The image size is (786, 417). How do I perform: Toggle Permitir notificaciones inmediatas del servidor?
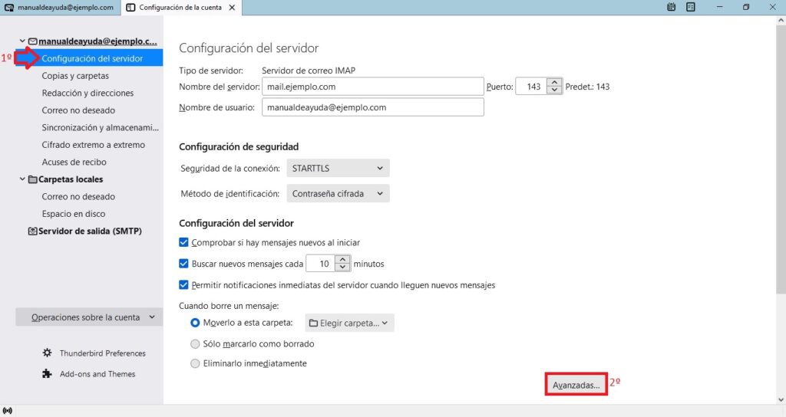pos(183,285)
